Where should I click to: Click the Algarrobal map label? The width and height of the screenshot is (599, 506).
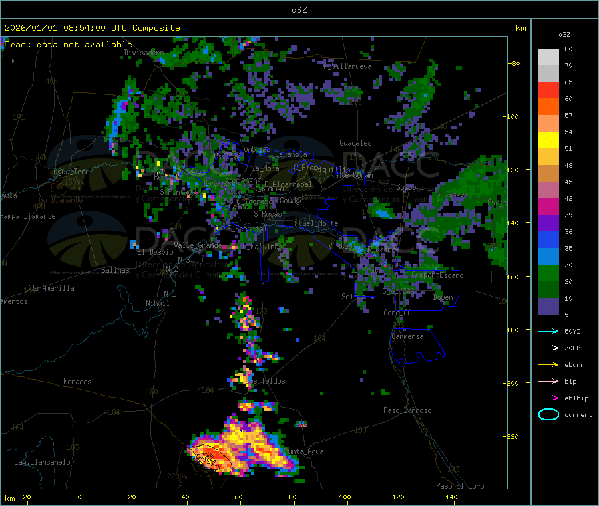pyautogui.click(x=292, y=184)
